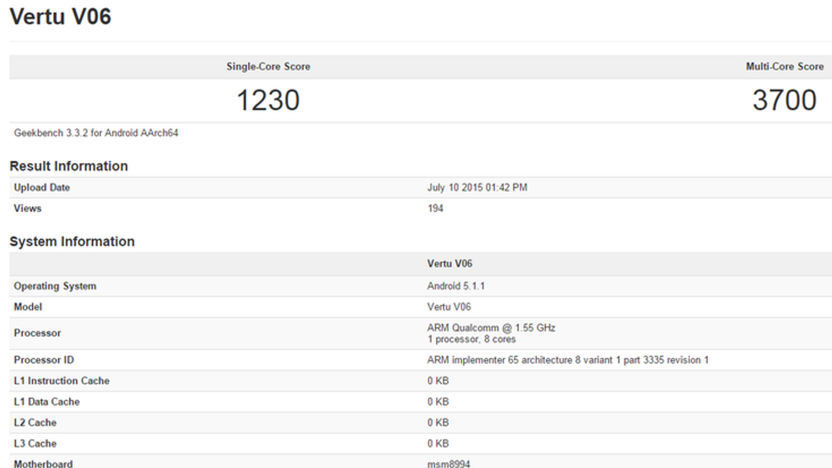Click the Views count 194

435,209
